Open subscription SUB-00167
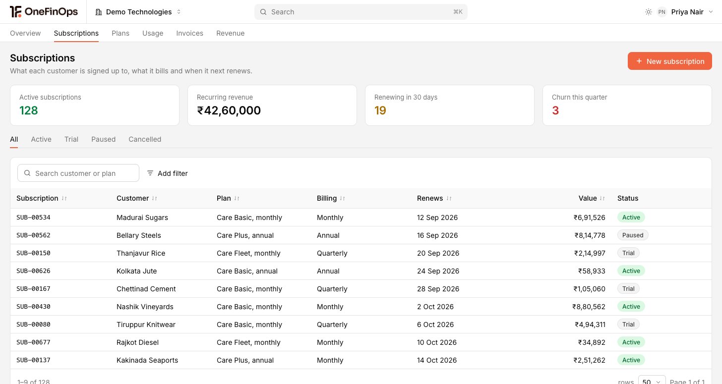The width and height of the screenshot is (722, 384). [x=33, y=289]
